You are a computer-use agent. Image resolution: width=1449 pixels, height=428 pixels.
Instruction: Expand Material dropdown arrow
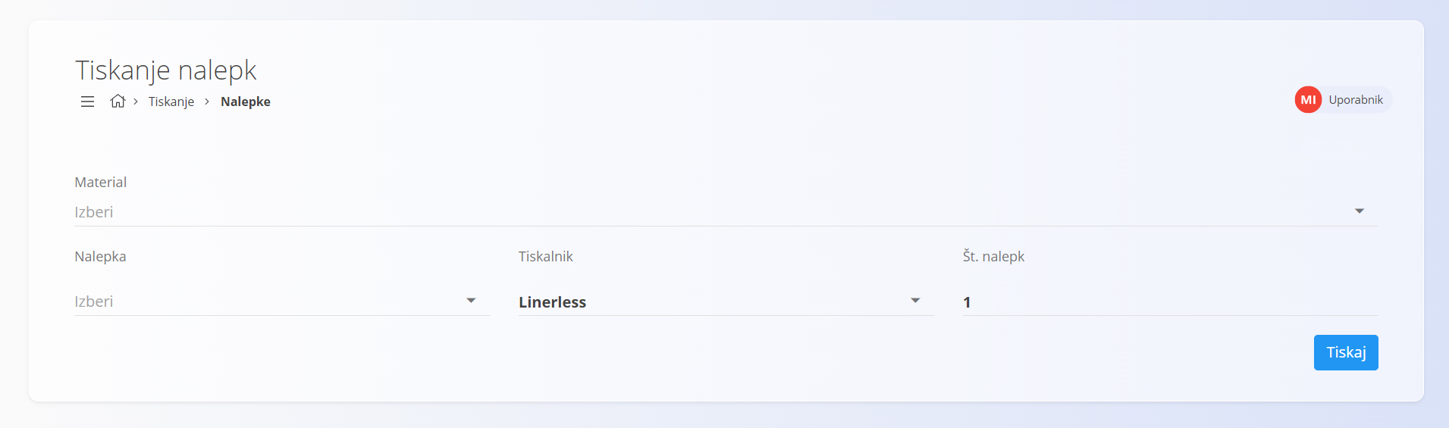[x=1360, y=211]
